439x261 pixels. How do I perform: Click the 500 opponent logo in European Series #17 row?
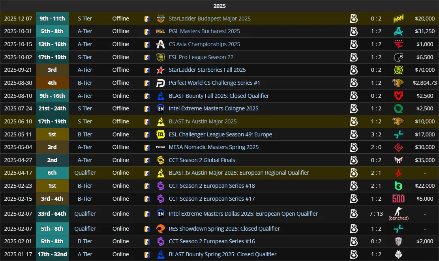(398, 199)
